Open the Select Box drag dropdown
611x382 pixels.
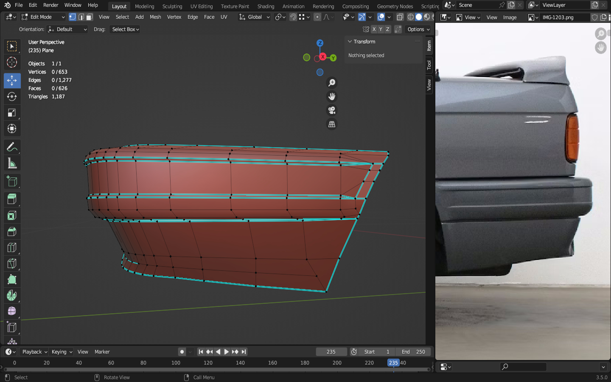[126, 29]
